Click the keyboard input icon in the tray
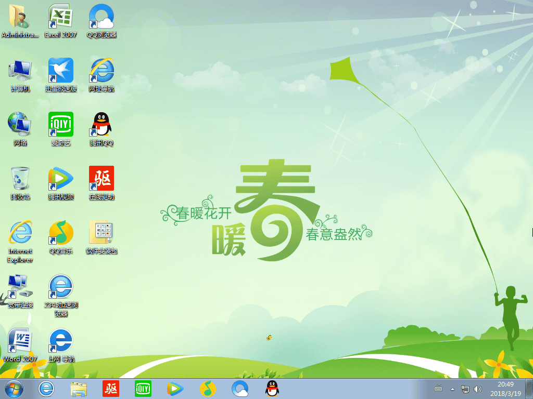This screenshot has width=533, height=399. click(x=438, y=389)
